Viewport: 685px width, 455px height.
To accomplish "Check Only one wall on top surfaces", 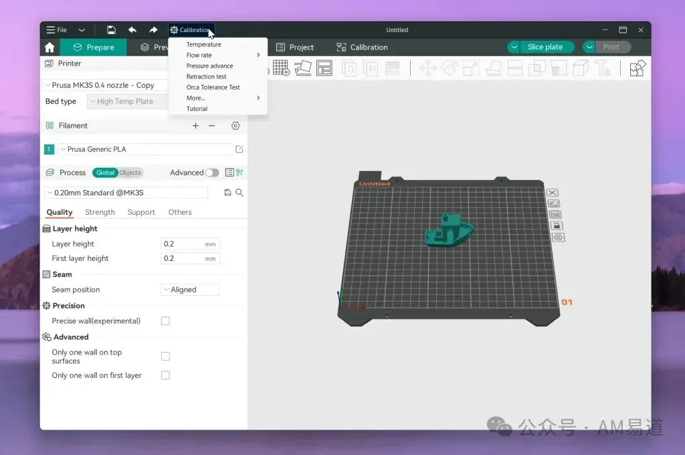I will pyautogui.click(x=165, y=356).
